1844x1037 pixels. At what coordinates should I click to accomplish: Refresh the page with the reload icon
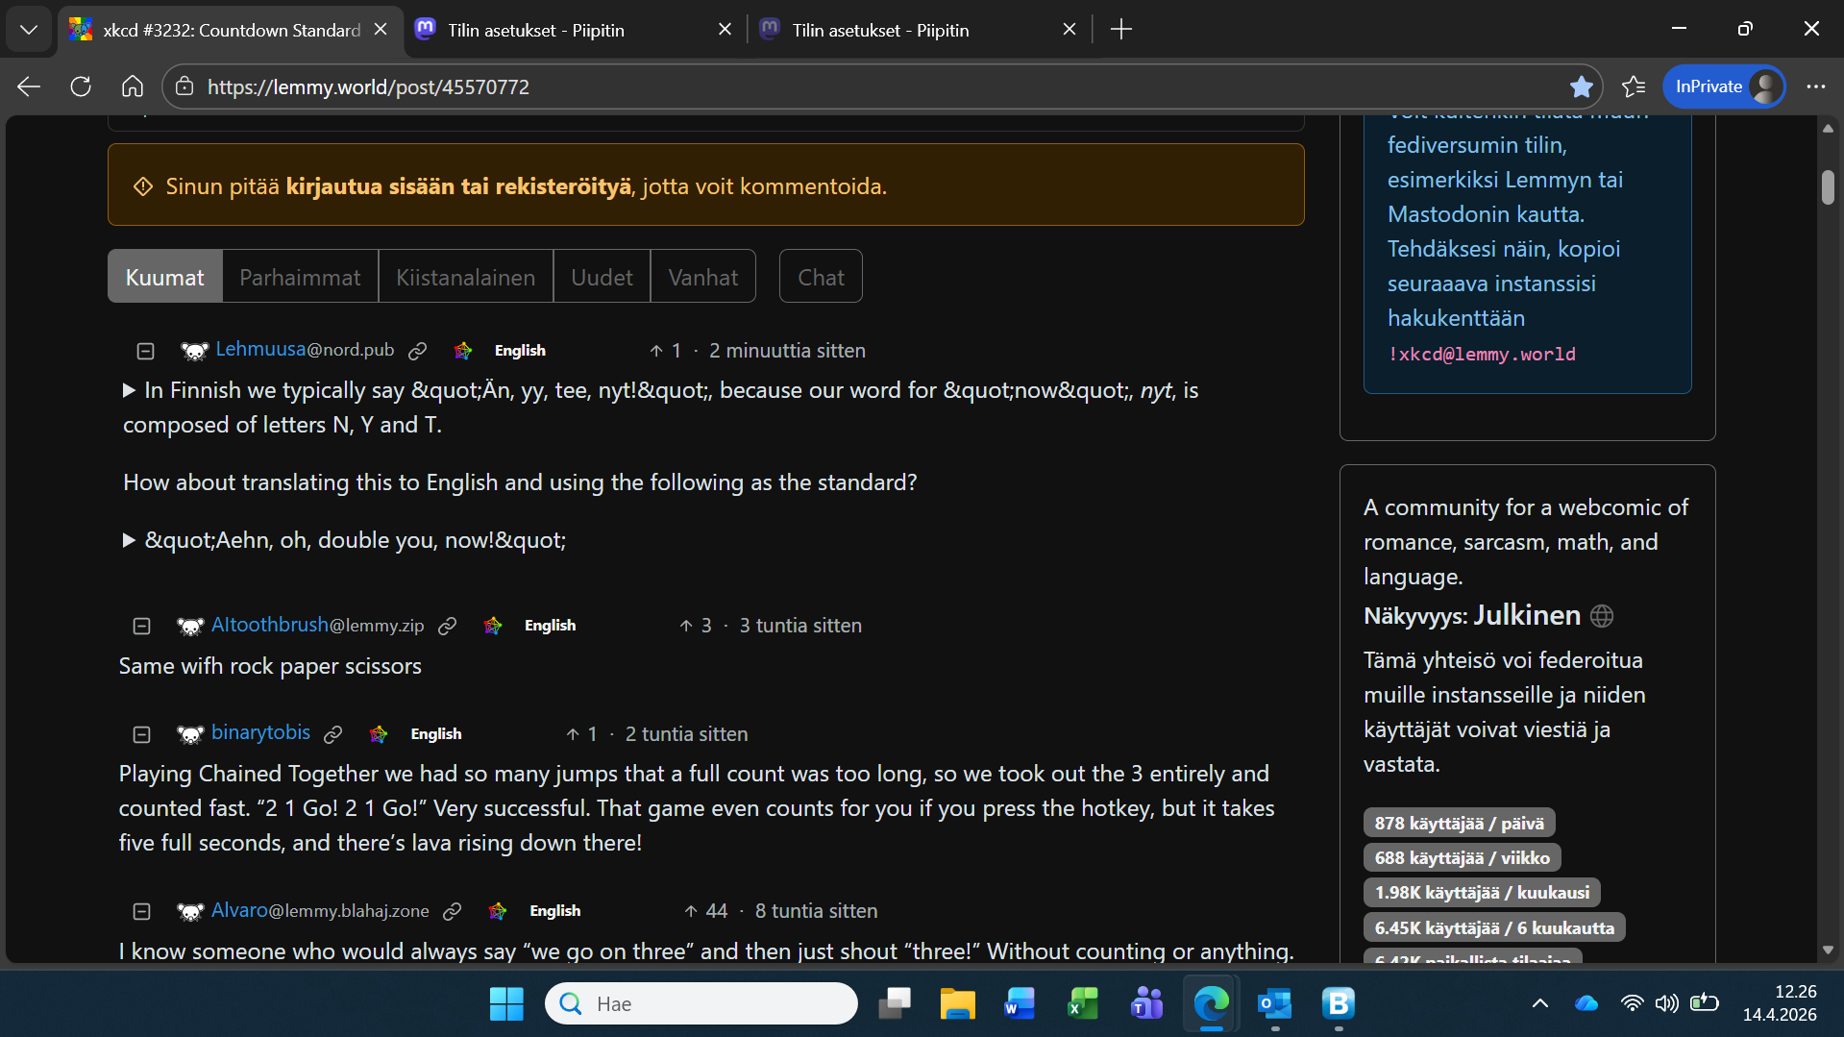(x=81, y=87)
